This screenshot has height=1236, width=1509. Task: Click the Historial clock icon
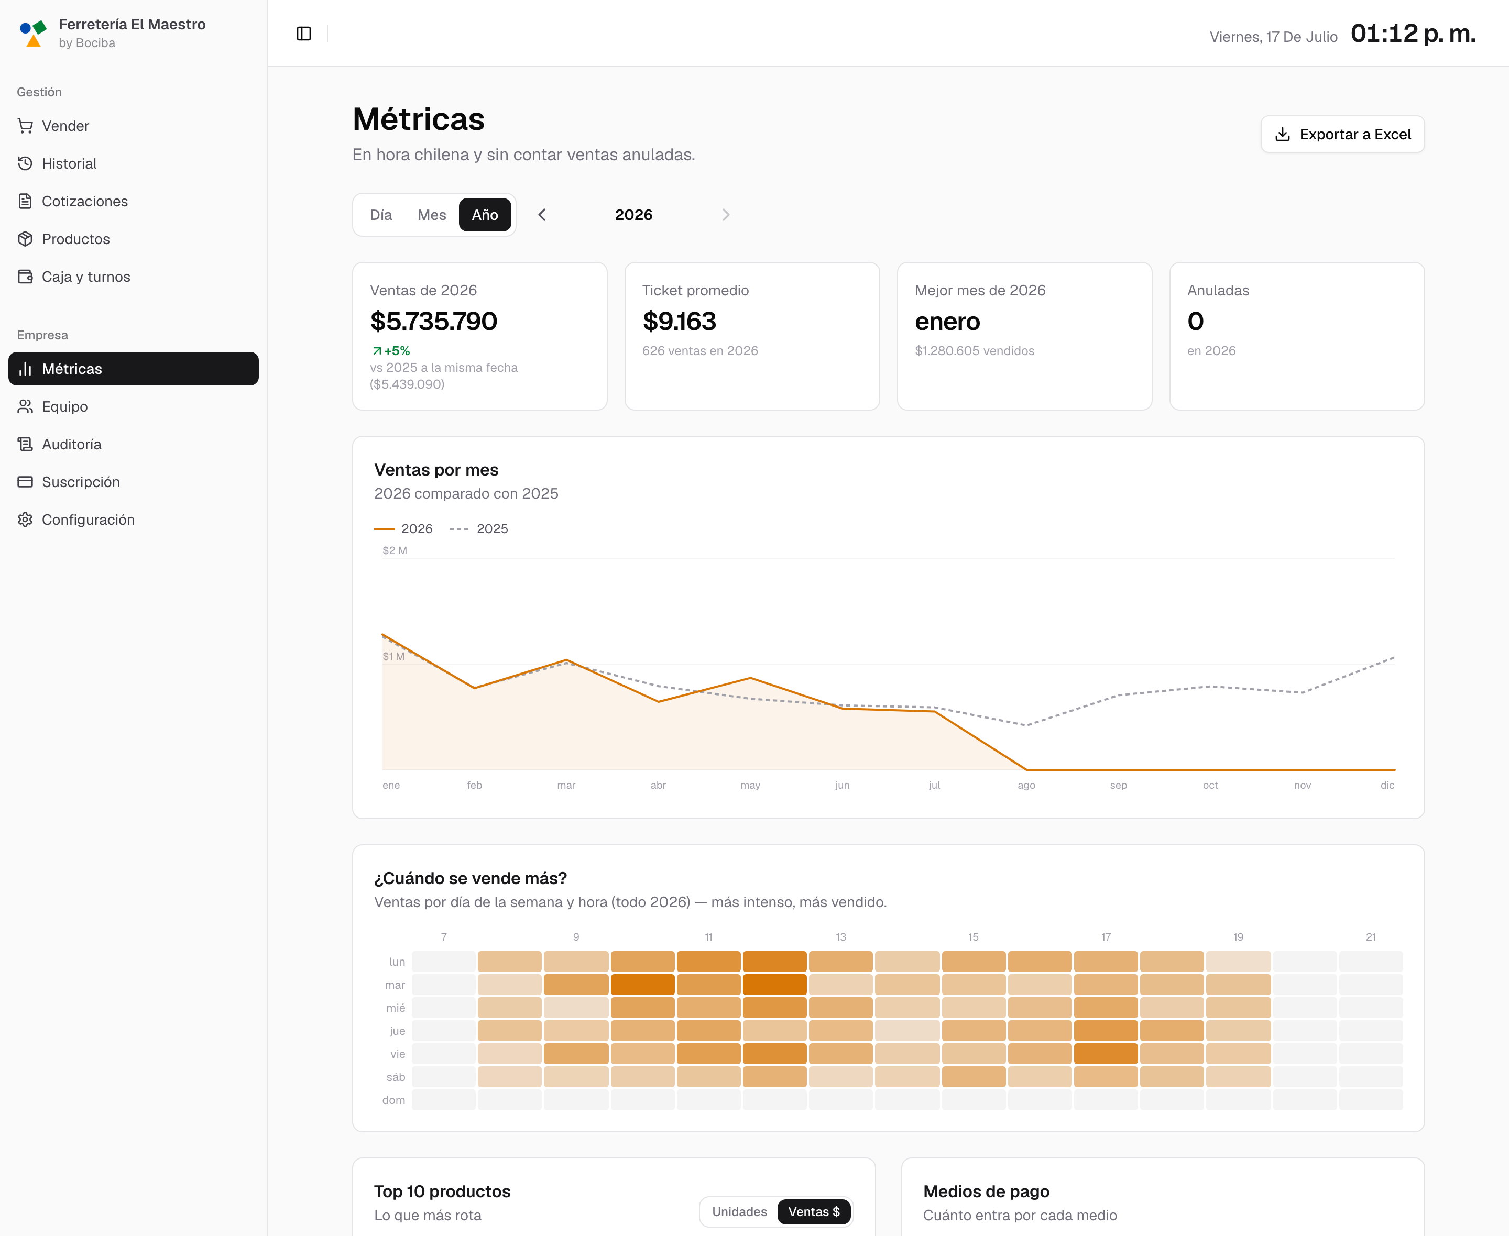pyautogui.click(x=26, y=164)
